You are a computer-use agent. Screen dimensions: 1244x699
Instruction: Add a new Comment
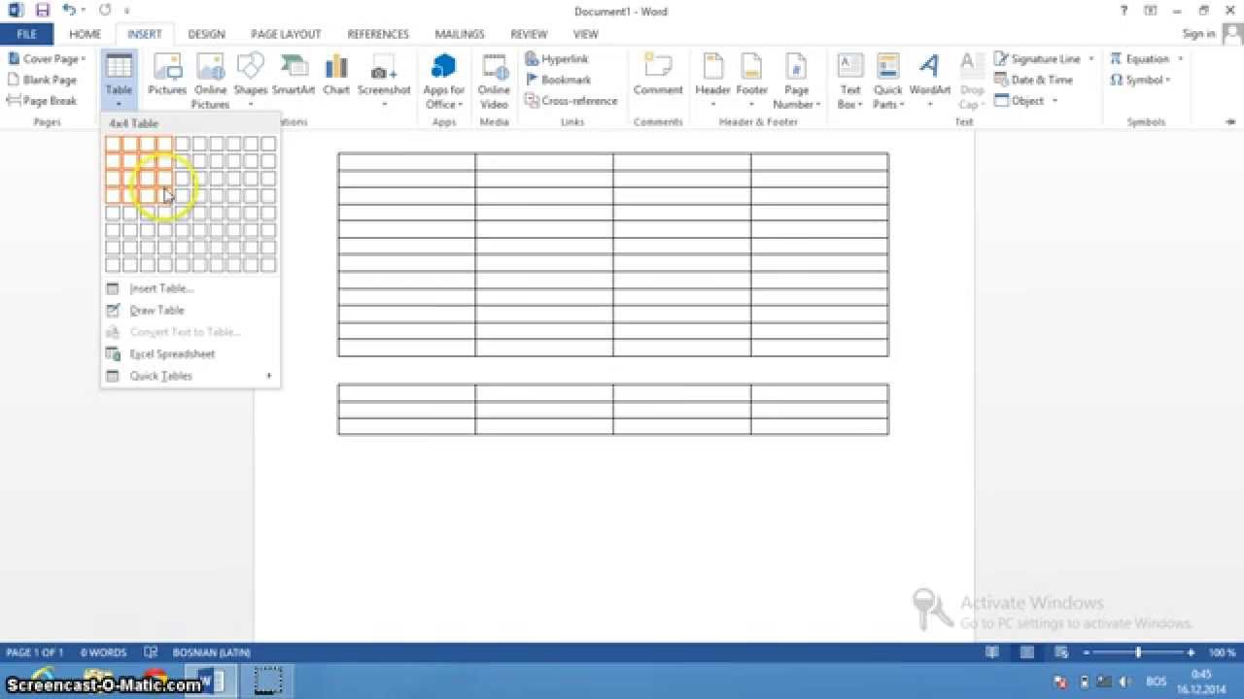658,76
